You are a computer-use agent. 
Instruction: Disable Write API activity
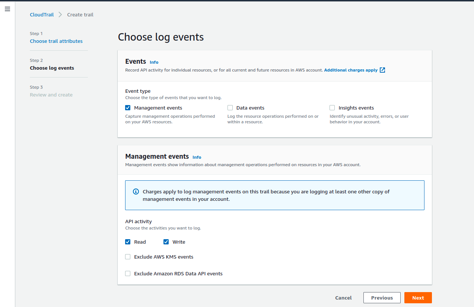[x=166, y=241]
